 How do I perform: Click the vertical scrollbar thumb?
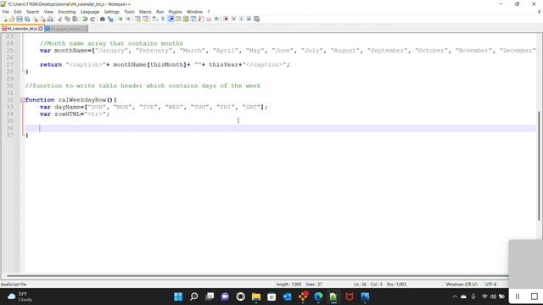pos(540,166)
